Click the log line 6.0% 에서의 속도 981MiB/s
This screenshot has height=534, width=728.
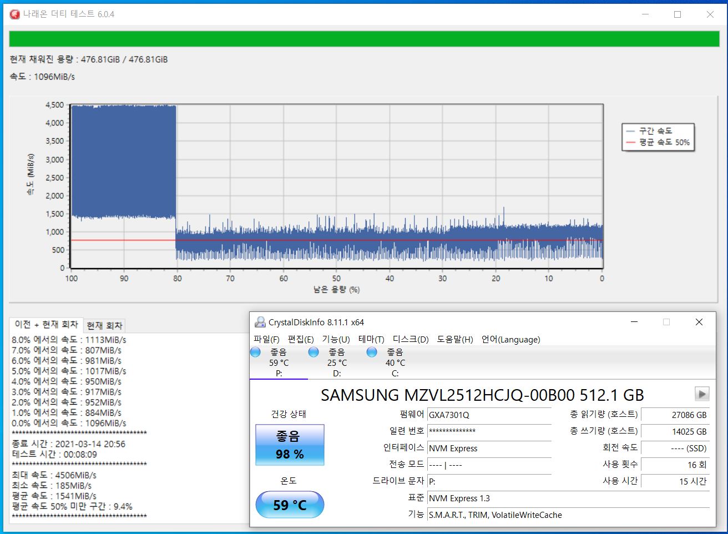click(x=67, y=360)
